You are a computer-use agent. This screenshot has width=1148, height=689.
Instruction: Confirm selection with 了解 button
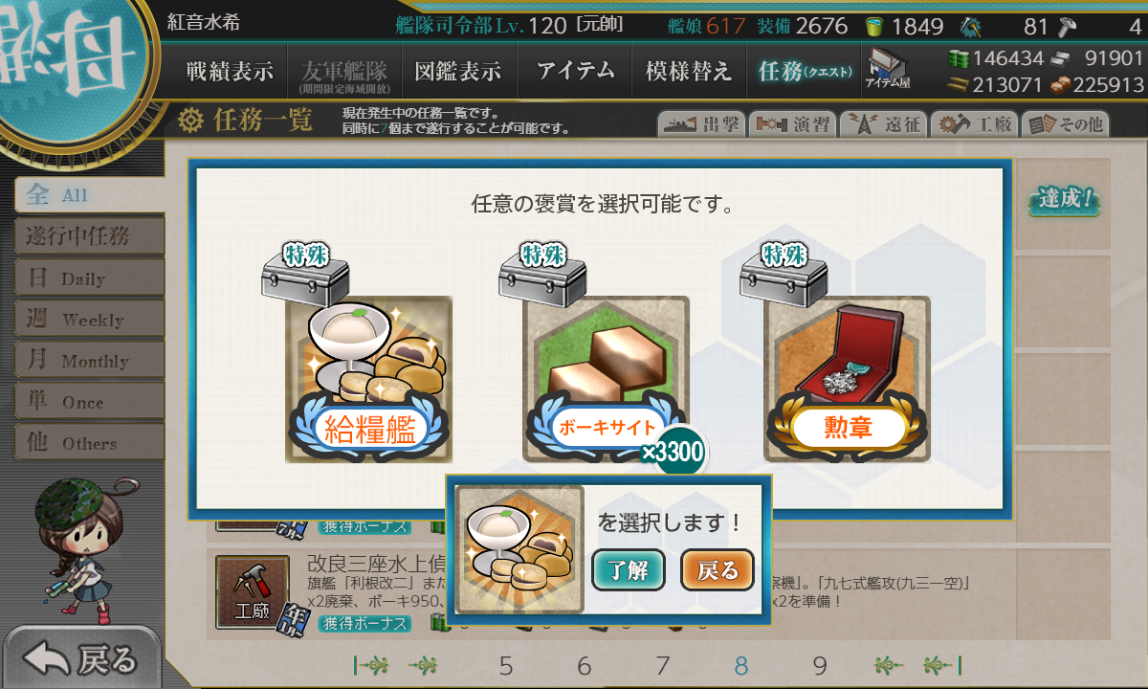pyautogui.click(x=629, y=571)
